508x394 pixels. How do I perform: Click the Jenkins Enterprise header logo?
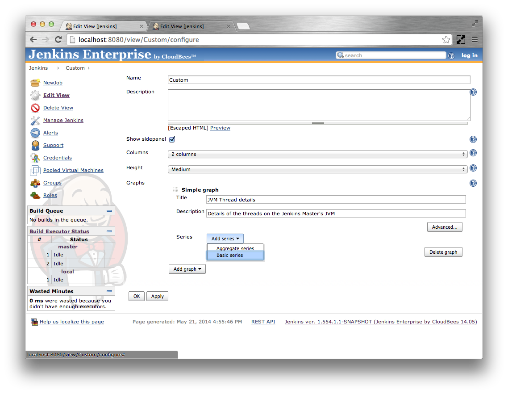(x=112, y=54)
